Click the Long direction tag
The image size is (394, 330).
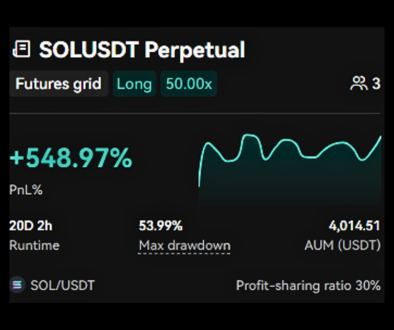tap(134, 84)
